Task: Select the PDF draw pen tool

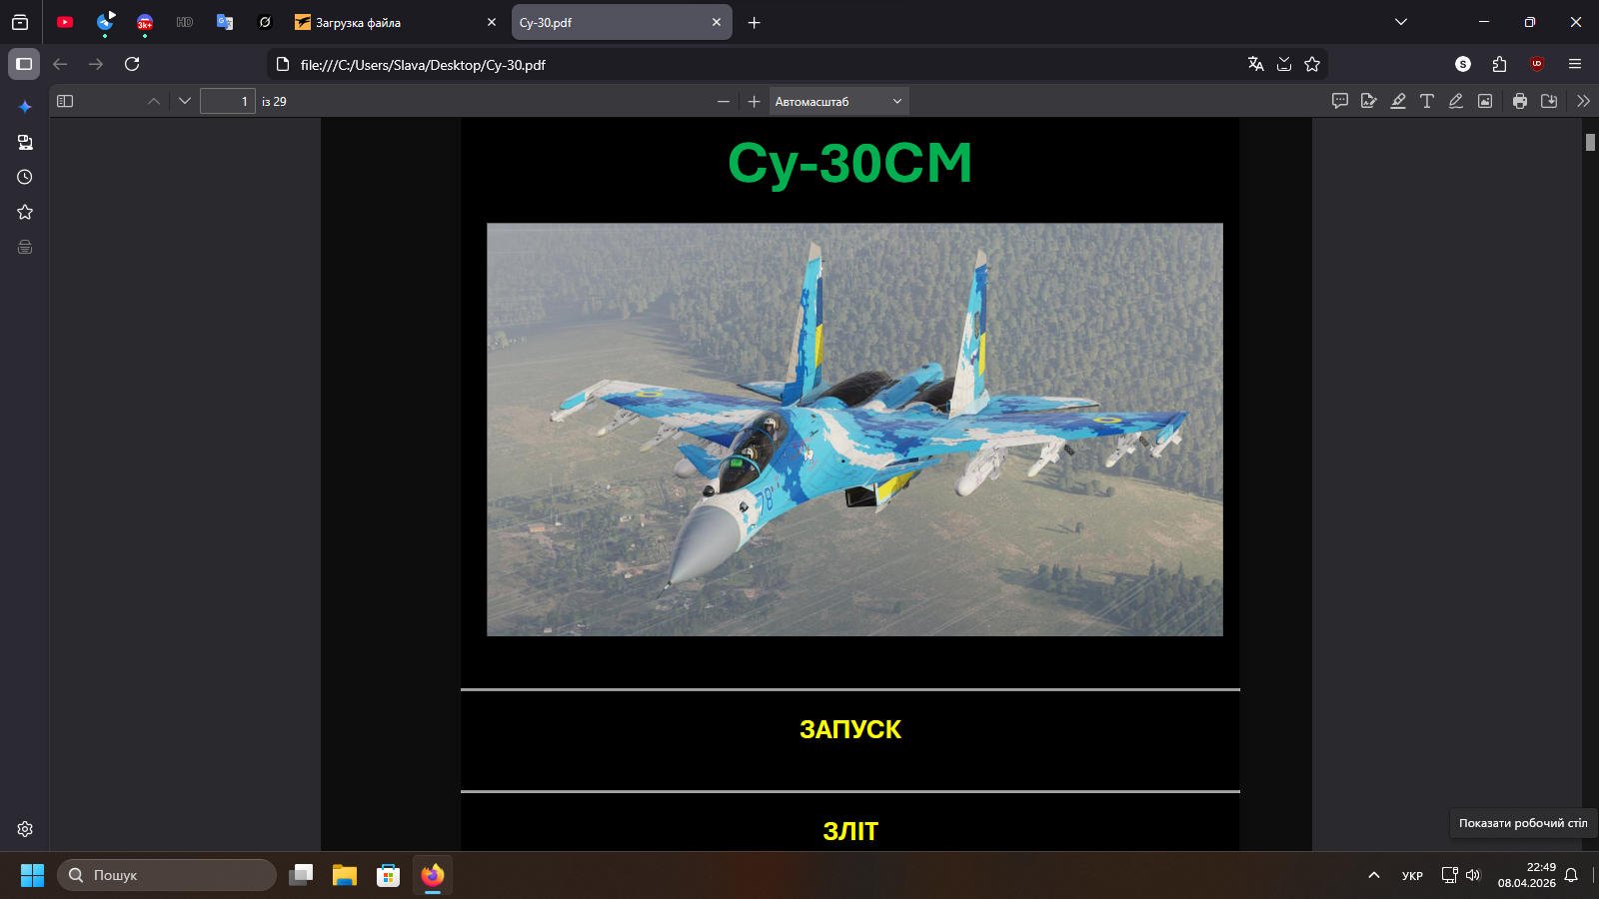Action: pos(1456,101)
